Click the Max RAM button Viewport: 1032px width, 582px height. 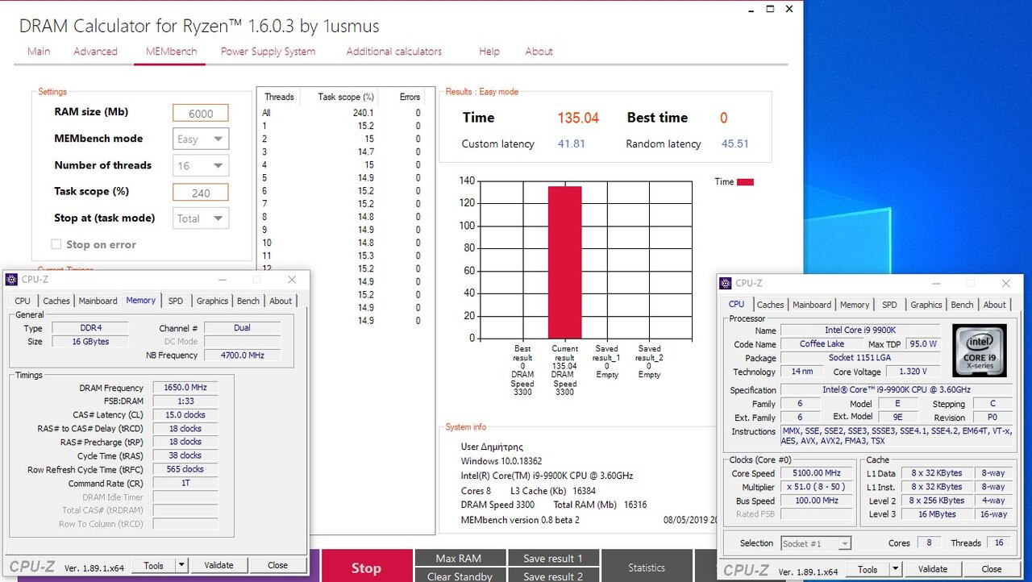pyautogui.click(x=459, y=558)
